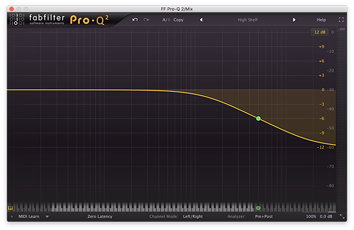
Task: Close the FF Pro-Q 2 window
Action: 12,9
